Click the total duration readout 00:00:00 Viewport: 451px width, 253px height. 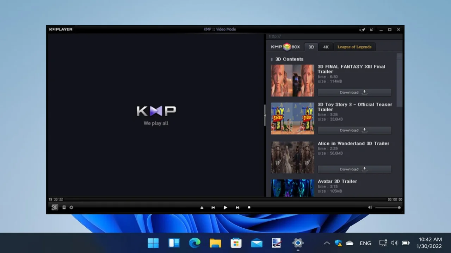(x=395, y=200)
